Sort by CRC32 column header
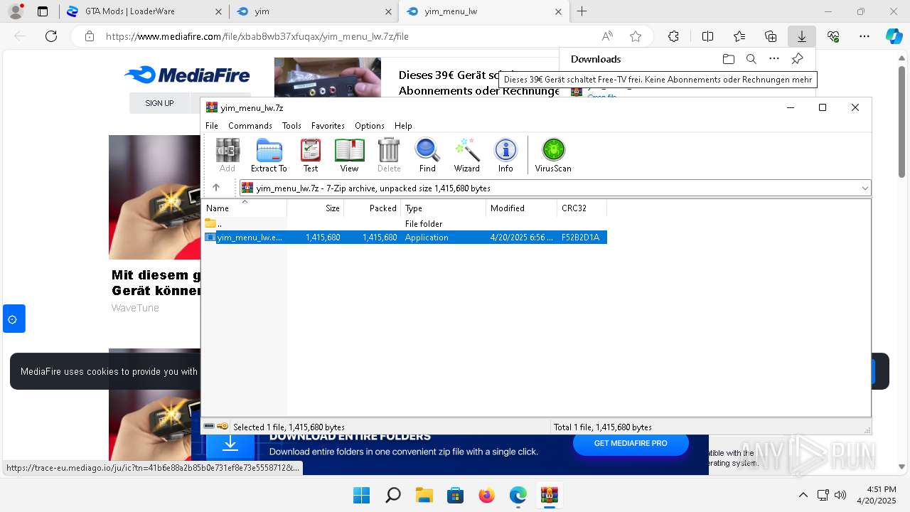Image resolution: width=910 pixels, height=512 pixels. click(x=582, y=208)
